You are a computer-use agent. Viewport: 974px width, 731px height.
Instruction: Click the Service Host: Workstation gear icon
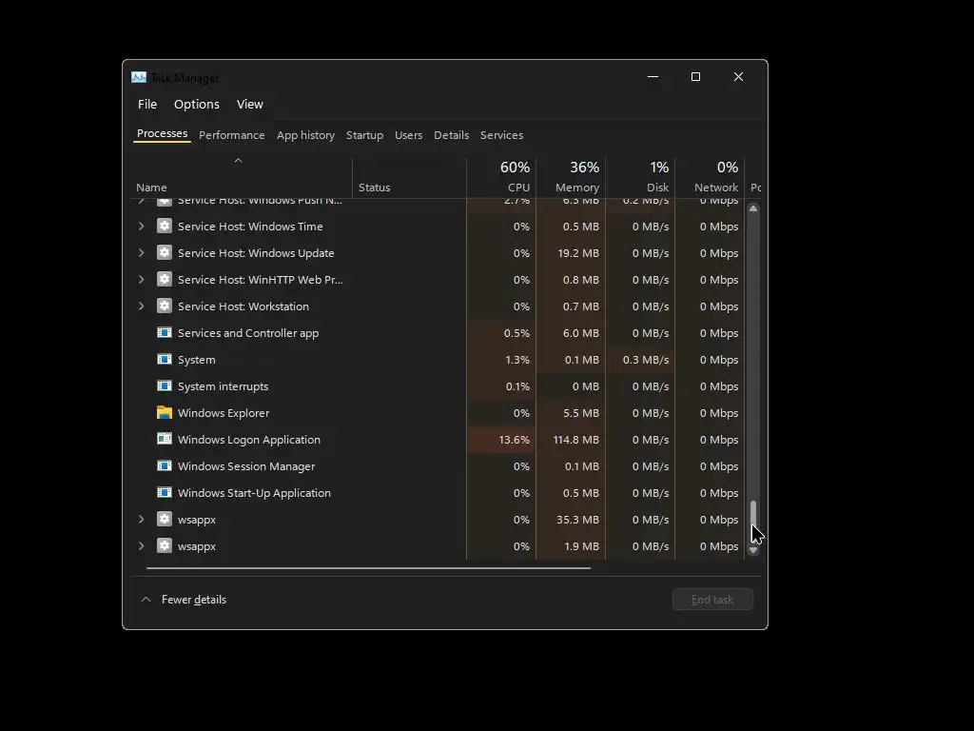pyautogui.click(x=164, y=306)
